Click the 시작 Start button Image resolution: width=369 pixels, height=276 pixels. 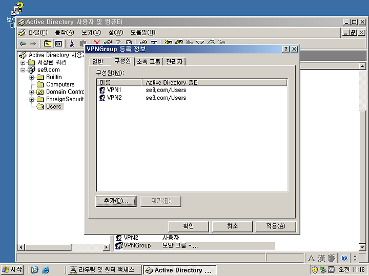[12, 270]
